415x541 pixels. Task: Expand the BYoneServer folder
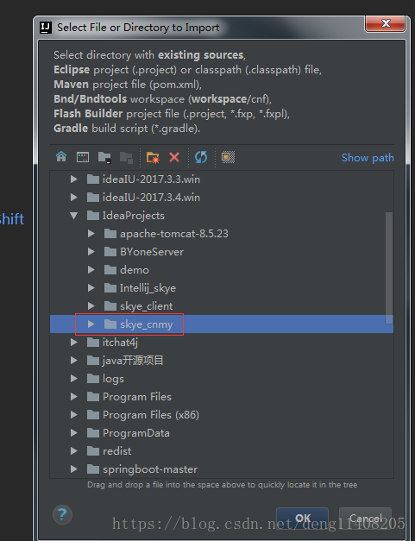click(x=91, y=252)
